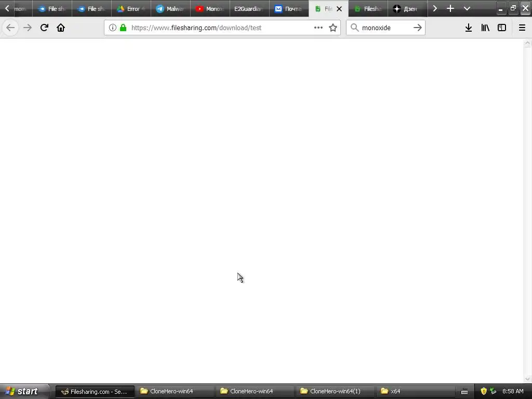Click the vertical scrollbar down arrow
Viewport: 532px width, 399px height.
click(527, 379)
